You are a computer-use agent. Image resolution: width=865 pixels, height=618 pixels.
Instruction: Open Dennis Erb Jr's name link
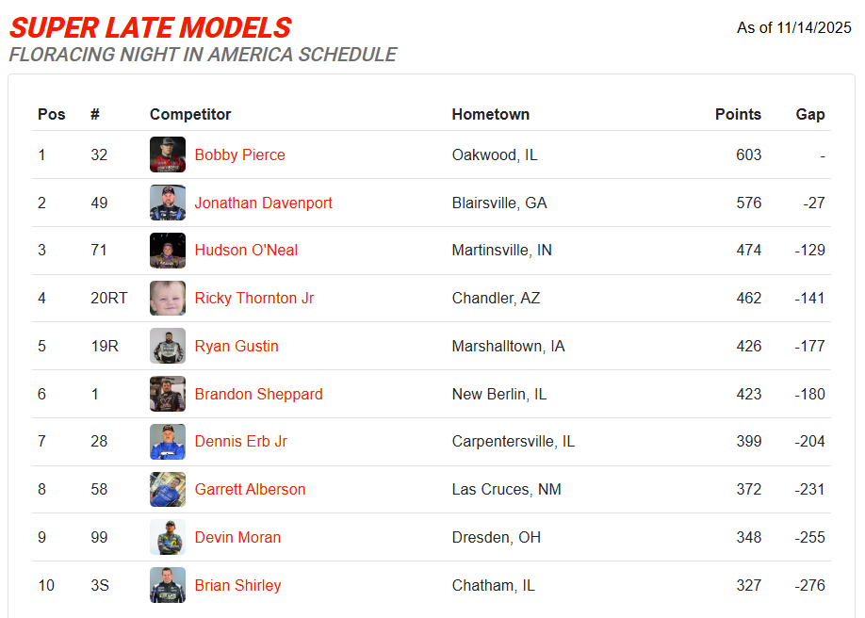coord(240,442)
